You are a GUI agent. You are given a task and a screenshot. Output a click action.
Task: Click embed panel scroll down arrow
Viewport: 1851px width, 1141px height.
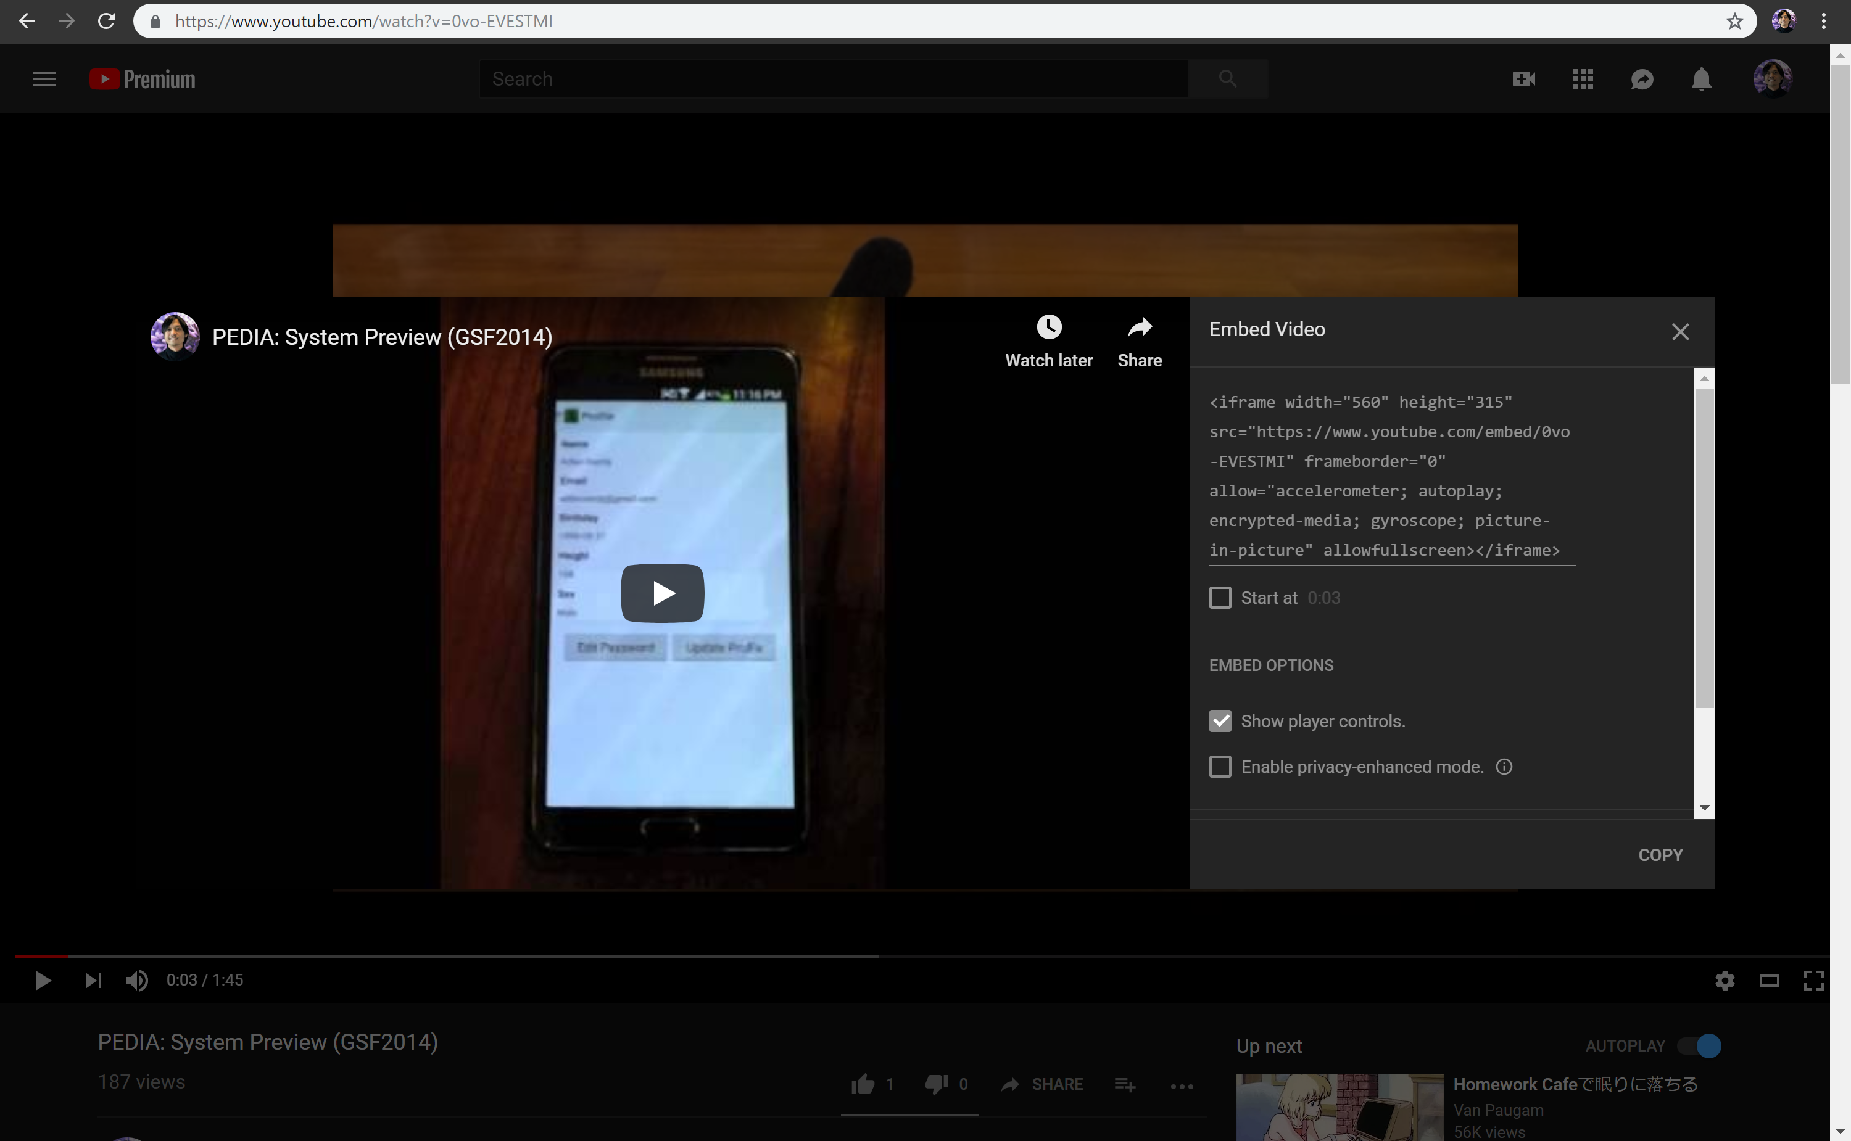click(1704, 808)
